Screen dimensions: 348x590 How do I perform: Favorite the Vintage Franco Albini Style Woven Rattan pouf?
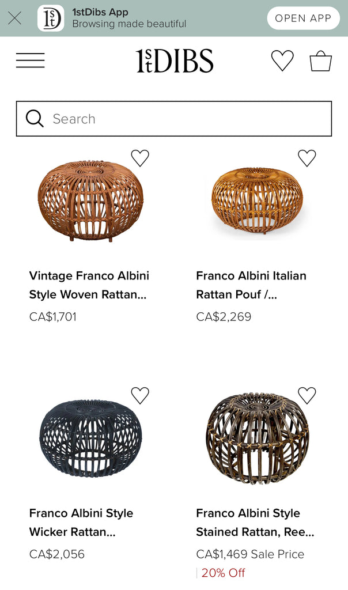[x=140, y=158]
